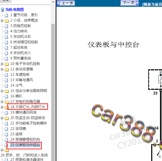Image resolution: width=162 pixels, height=161 pixels.
Task: Click the page icon beside 19 模块通讯网络
Action: click(x=6, y=113)
